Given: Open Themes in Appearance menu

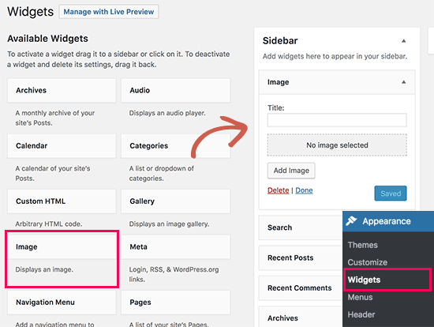Looking at the screenshot, I should tap(363, 245).
